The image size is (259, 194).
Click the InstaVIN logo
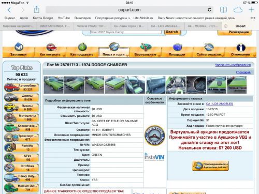point(154,157)
